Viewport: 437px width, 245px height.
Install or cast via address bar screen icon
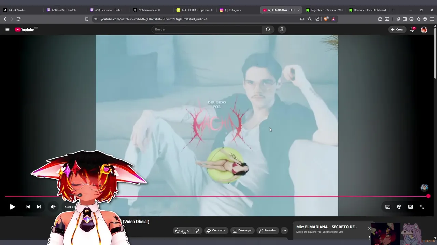click(302, 19)
